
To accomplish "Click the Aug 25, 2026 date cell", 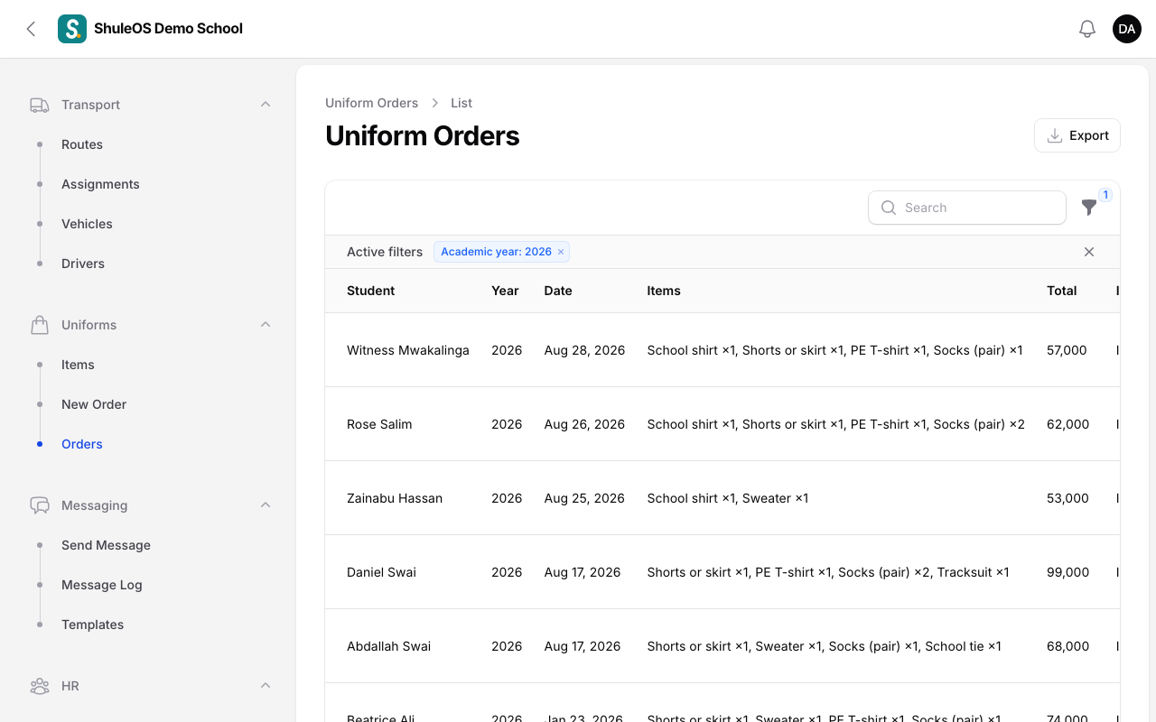I will click(584, 498).
